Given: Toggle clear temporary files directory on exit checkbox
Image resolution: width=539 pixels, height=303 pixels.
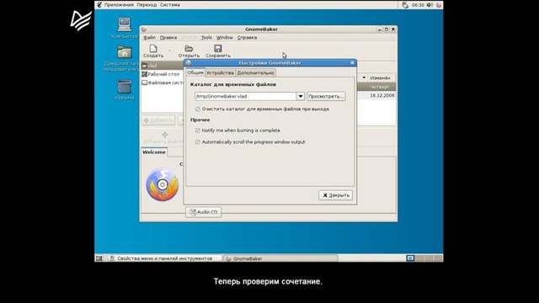Looking at the screenshot, I should (x=198, y=109).
